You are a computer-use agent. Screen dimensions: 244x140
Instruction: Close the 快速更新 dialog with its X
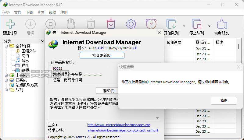pos(239,67)
